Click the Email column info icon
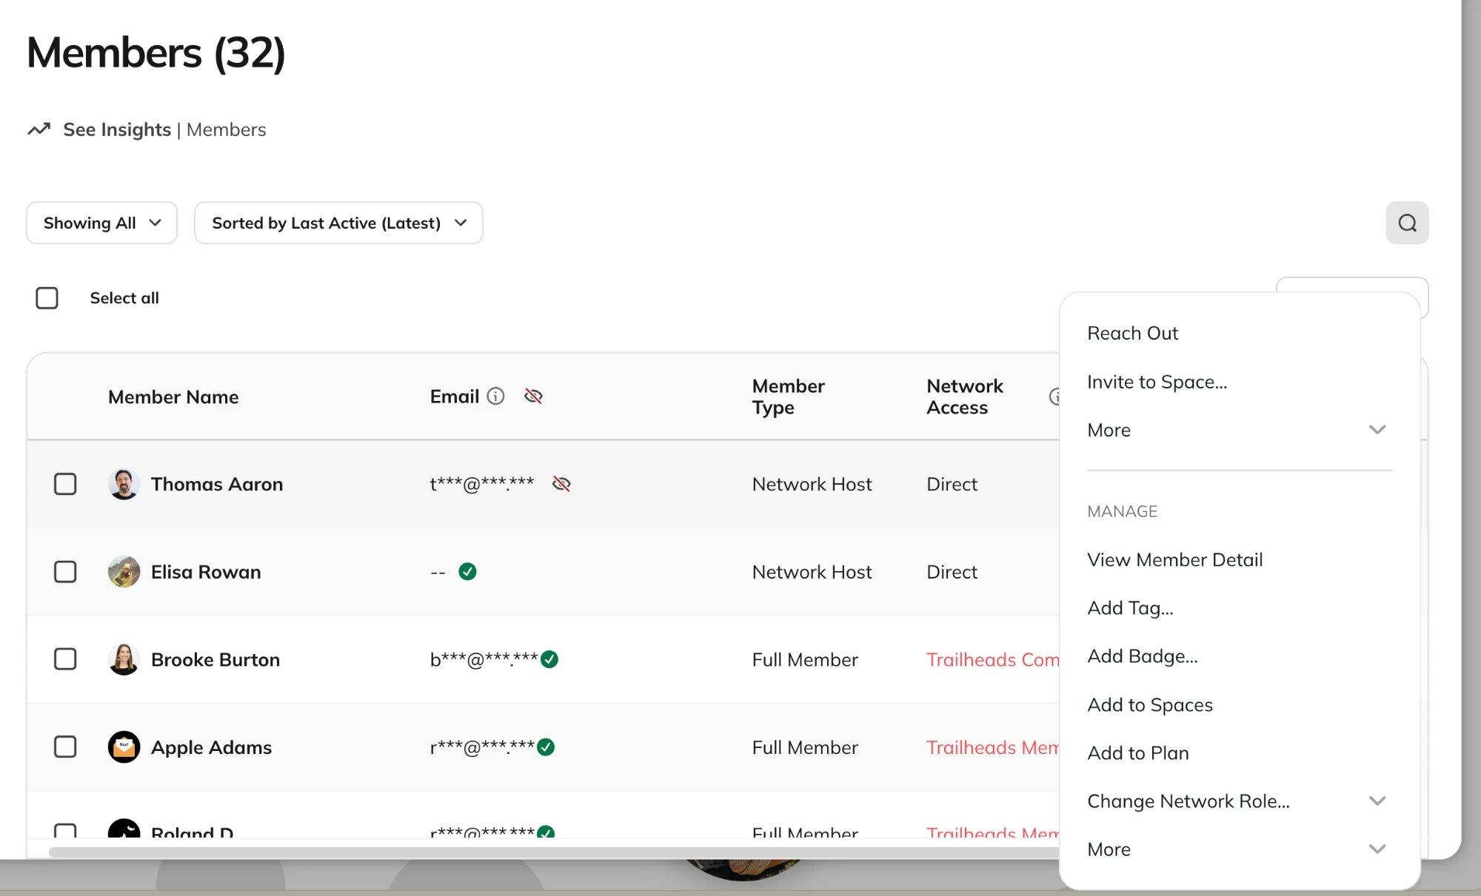Screen dimensions: 1481x896 coord(495,397)
